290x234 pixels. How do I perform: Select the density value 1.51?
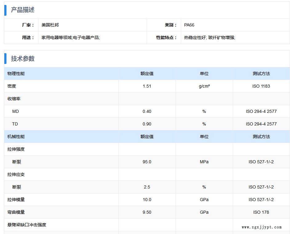click(x=147, y=86)
